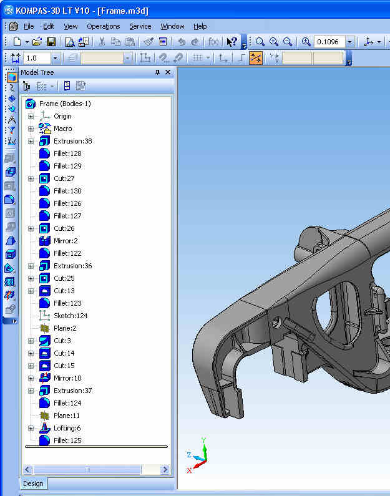
Task: Open the 1.0 step dropdown arrow
Action: (x=55, y=58)
